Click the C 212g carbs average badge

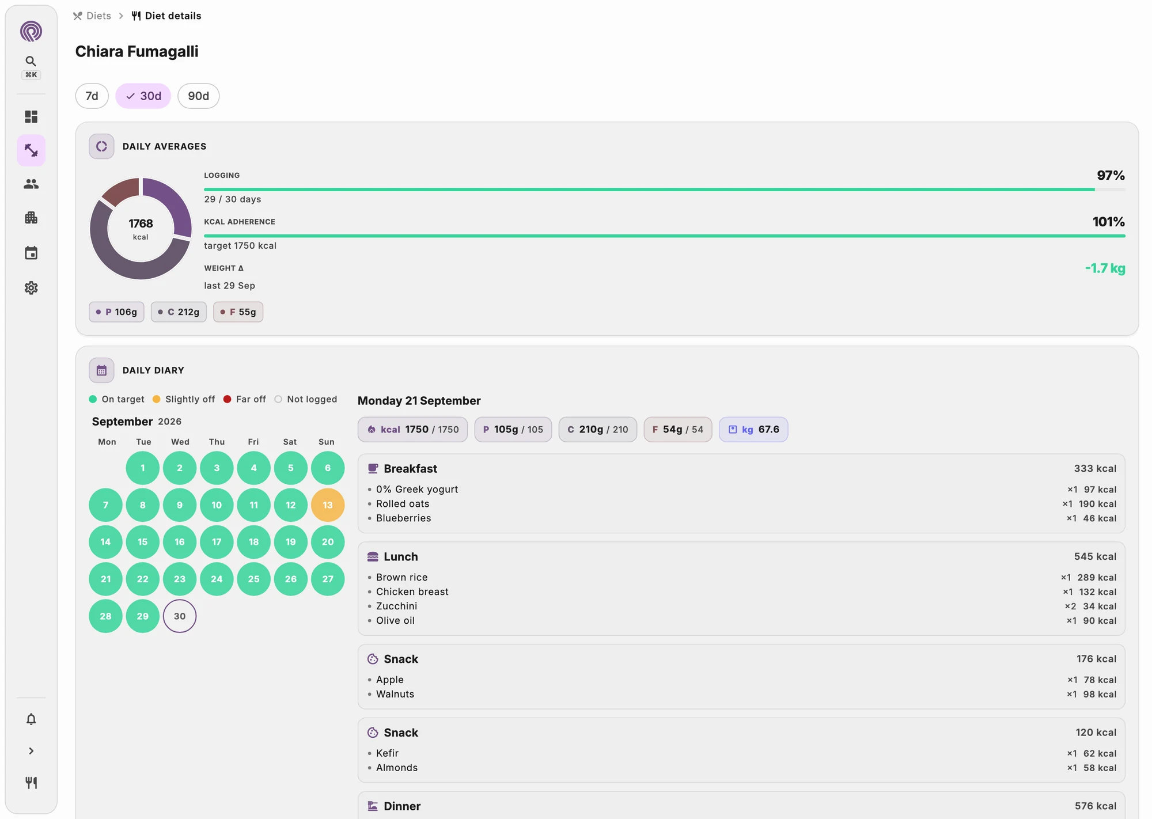(179, 312)
